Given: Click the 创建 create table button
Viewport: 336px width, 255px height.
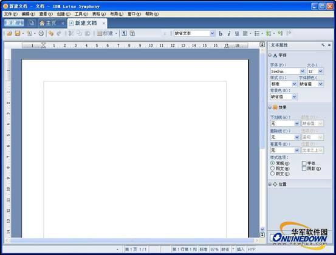Looking at the screenshot, I should [105, 33].
